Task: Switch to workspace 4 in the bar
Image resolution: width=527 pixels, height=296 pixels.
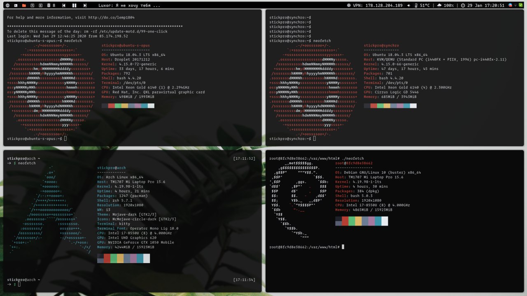Action: tap(32, 5)
